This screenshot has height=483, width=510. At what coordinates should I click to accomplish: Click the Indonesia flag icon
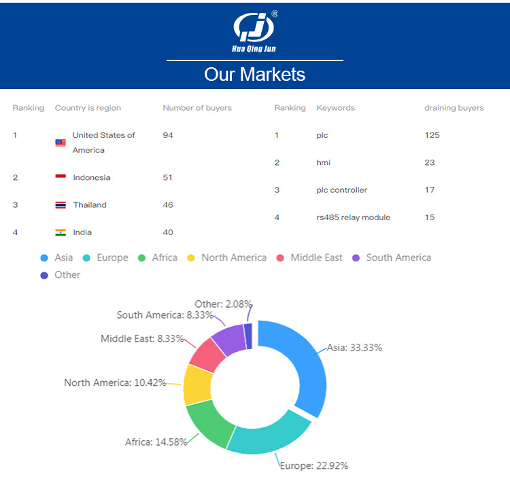(x=61, y=177)
